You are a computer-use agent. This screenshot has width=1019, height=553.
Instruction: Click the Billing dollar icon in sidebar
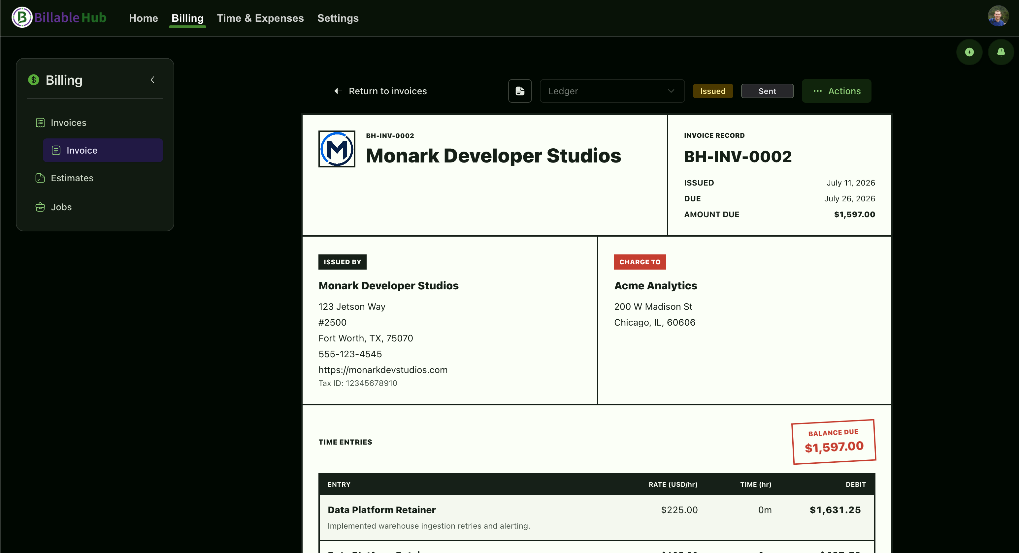pyautogui.click(x=34, y=80)
